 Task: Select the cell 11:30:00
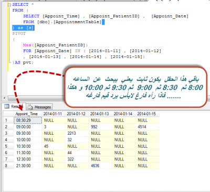(x=28, y=153)
